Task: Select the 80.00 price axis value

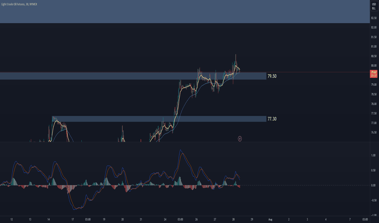Action: point(374,66)
